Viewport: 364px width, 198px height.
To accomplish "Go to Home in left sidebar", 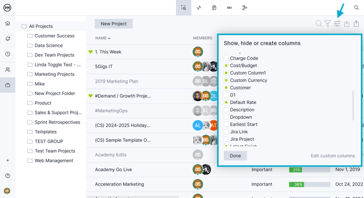I will 8,23.
